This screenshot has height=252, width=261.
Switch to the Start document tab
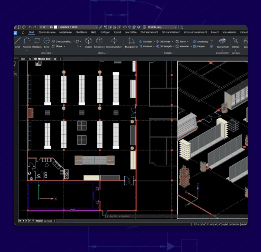pyautogui.click(x=23, y=59)
